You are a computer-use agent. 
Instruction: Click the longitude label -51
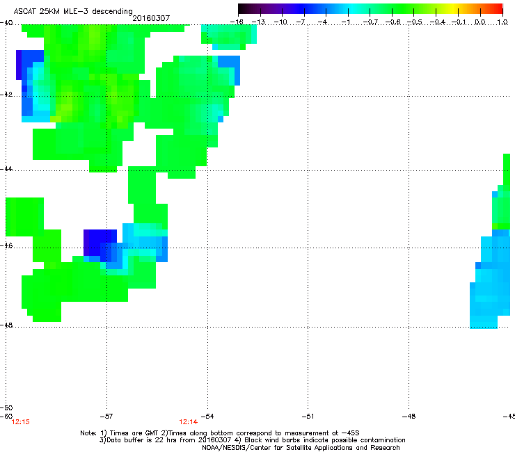[308, 417]
